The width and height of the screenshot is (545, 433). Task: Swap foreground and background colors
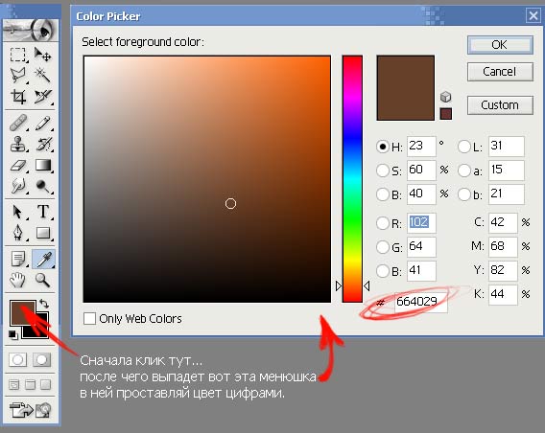pyautogui.click(x=44, y=304)
